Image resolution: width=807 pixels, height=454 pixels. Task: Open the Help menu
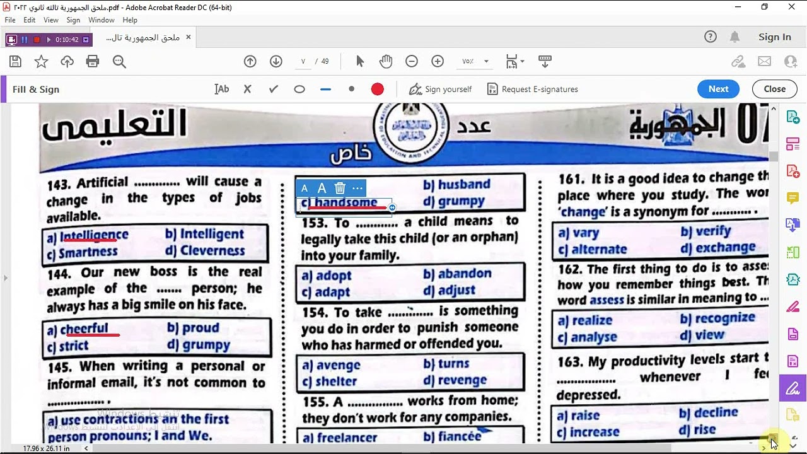click(130, 20)
